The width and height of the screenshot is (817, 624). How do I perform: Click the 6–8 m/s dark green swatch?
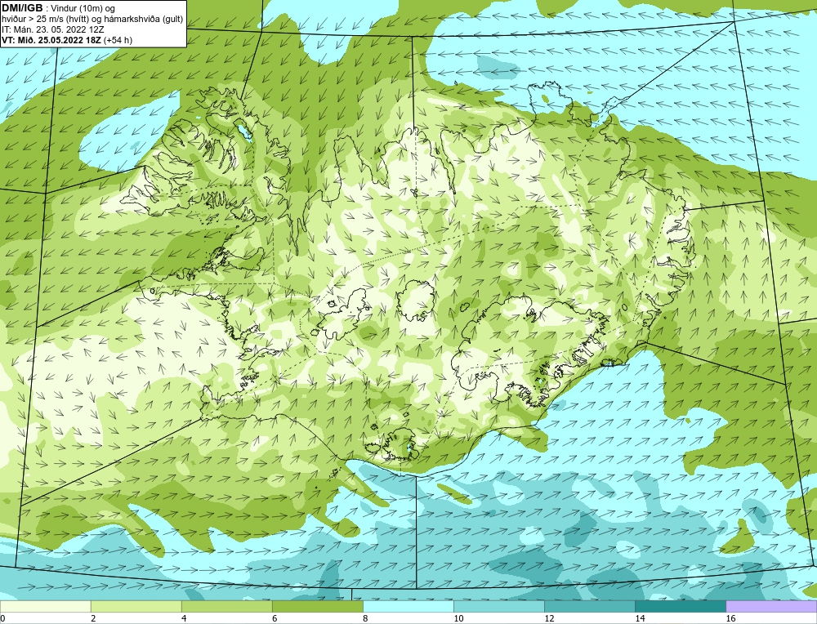coord(317,606)
